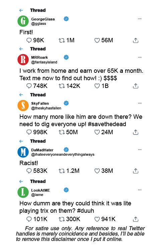The height and width of the screenshot is (250, 161).
Task: Like the SkyFallen #savethedead tweet
Action: (x=97, y=132)
